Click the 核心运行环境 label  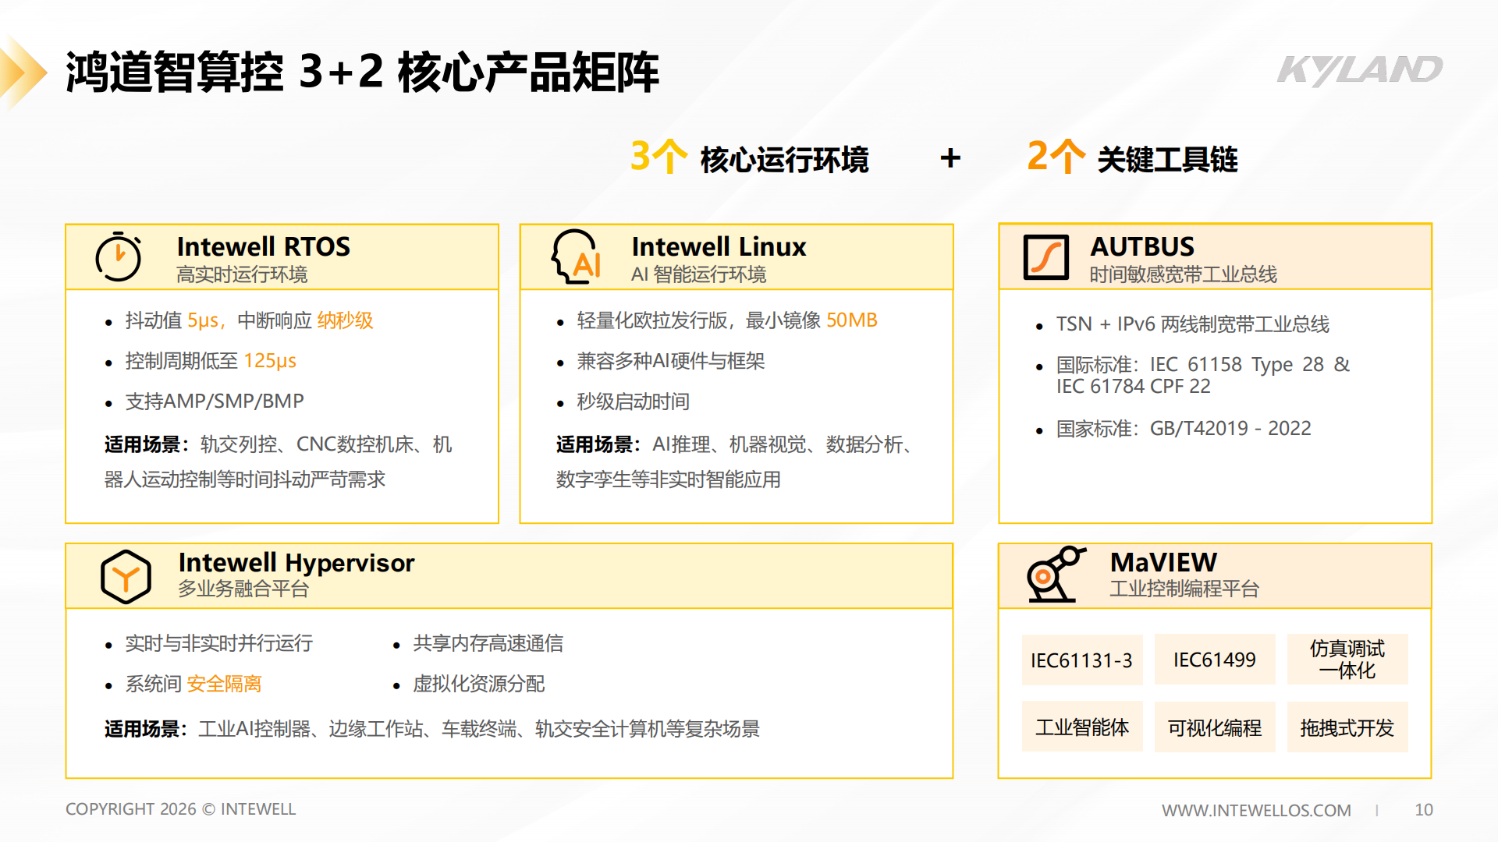(784, 159)
